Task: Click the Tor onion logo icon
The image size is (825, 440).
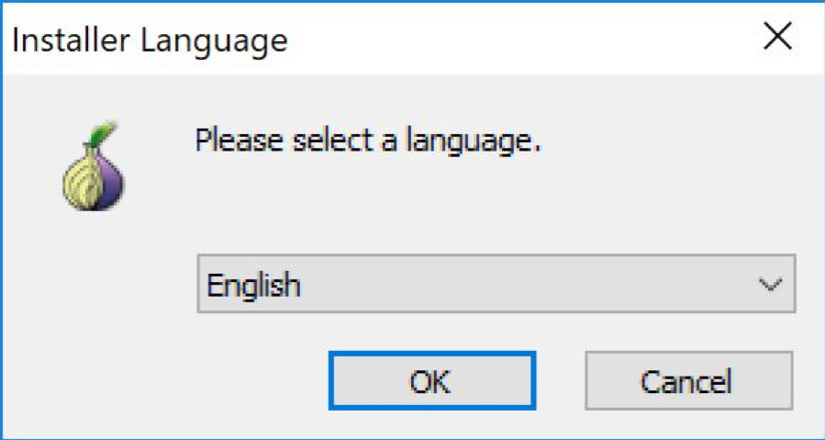Action: pyautogui.click(x=94, y=166)
